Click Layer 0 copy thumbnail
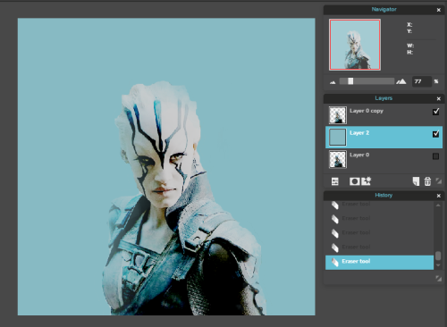447x327 pixels. pyautogui.click(x=338, y=115)
